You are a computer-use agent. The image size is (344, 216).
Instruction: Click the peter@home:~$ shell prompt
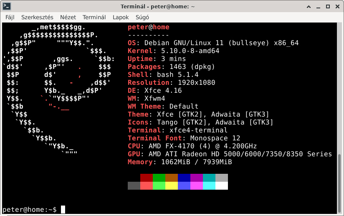[x=29, y=209]
